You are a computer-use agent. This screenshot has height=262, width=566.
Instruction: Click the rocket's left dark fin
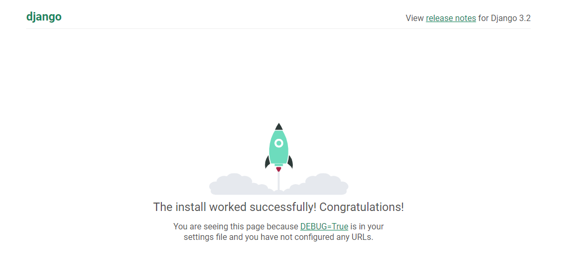(x=267, y=162)
